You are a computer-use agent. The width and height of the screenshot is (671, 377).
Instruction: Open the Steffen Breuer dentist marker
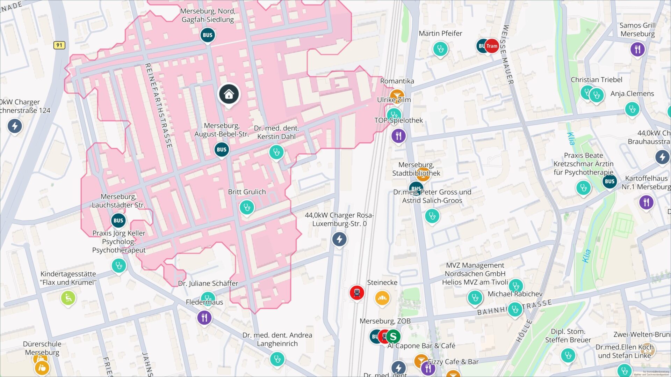click(x=568, y=356)
